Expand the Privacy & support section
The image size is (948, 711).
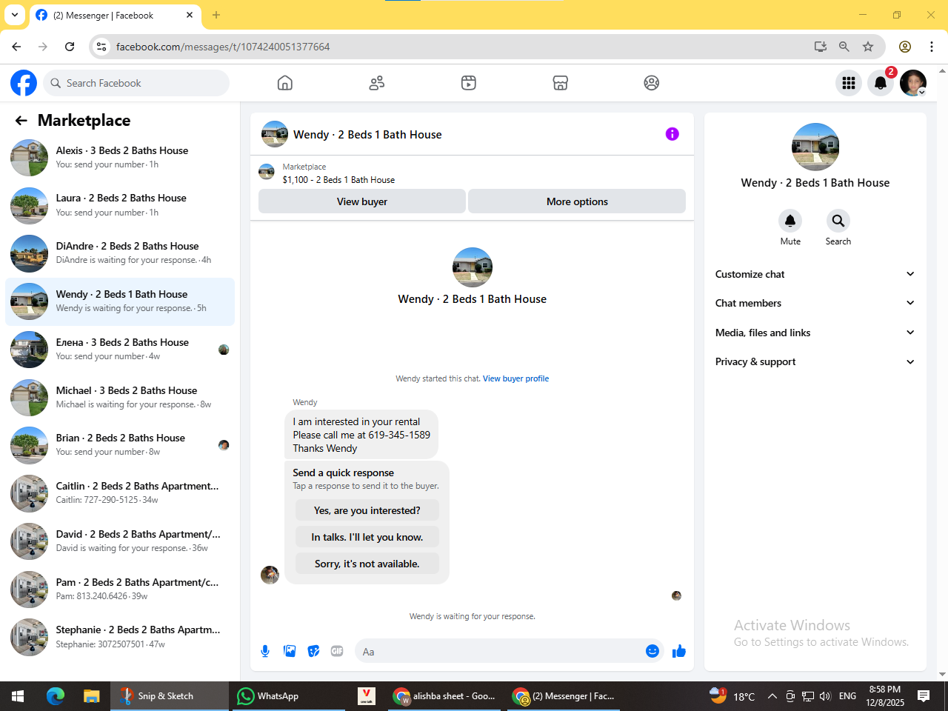click(x=815, y=361)
